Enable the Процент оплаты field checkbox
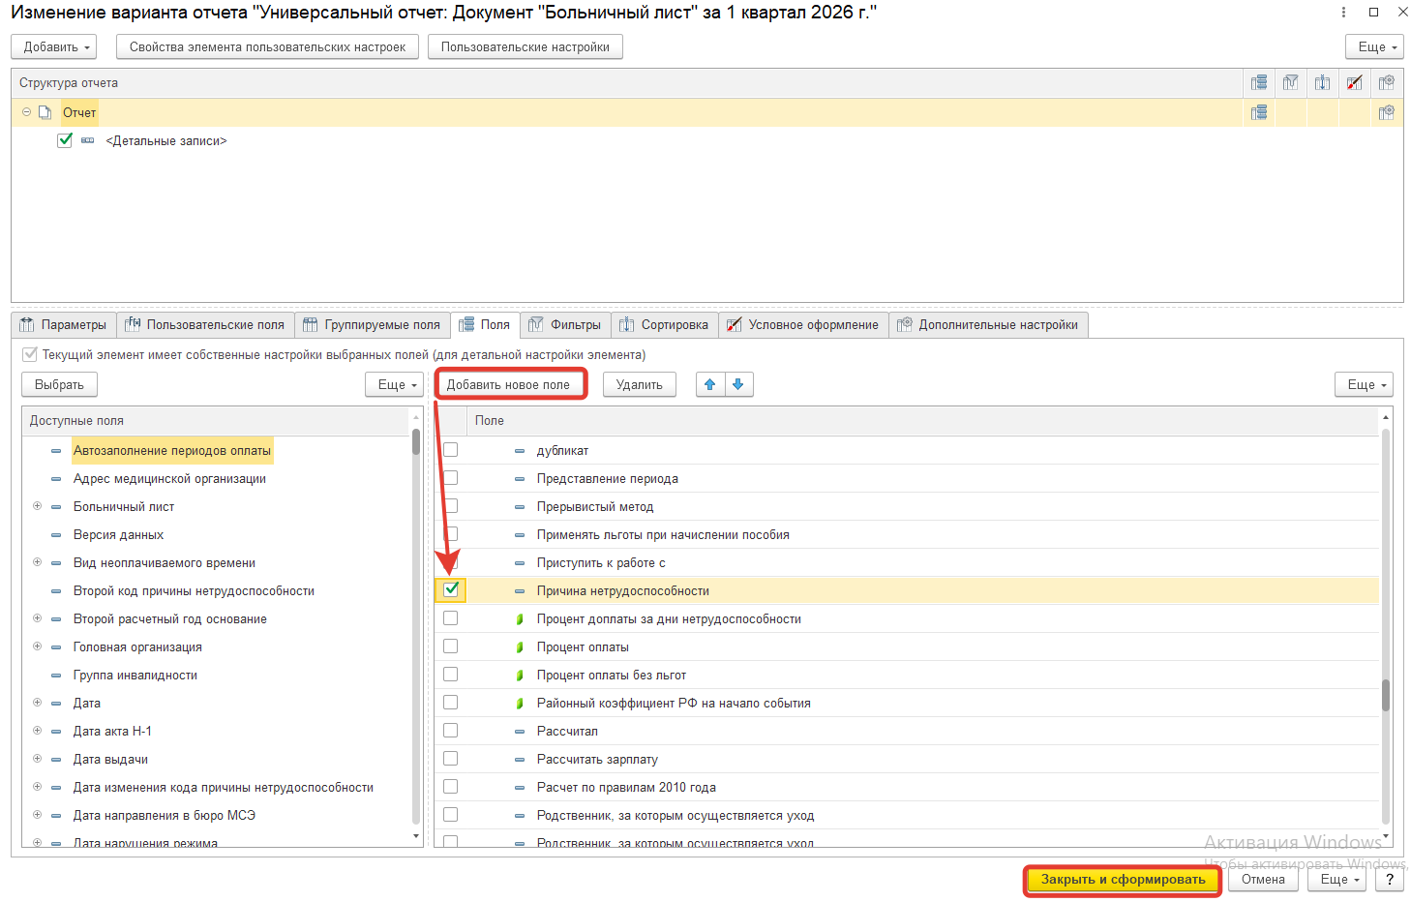1411x902 pixels. pyautogui.click(x=451, y=646)
